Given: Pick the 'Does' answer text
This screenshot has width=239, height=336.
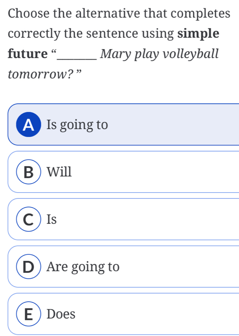Looking at the screenshot, I should [61, 314].
